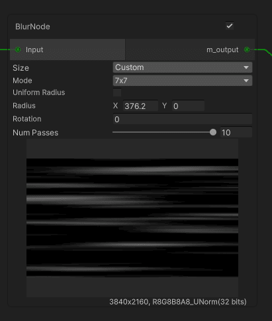Click the blurred texture preview image
The width and height of the screenshot is (272, 321).
132,217
